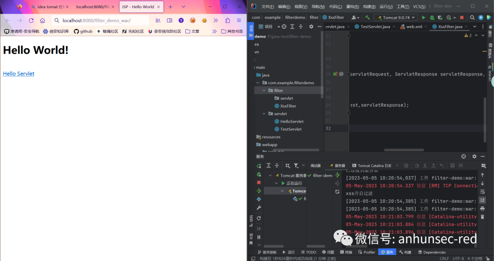Open the github bookmark
This screenshot has width=494, height=261.
(83, 31)
